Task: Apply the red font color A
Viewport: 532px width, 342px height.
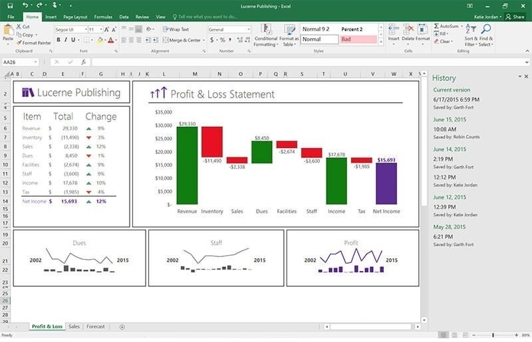Action: coord(110,40)
